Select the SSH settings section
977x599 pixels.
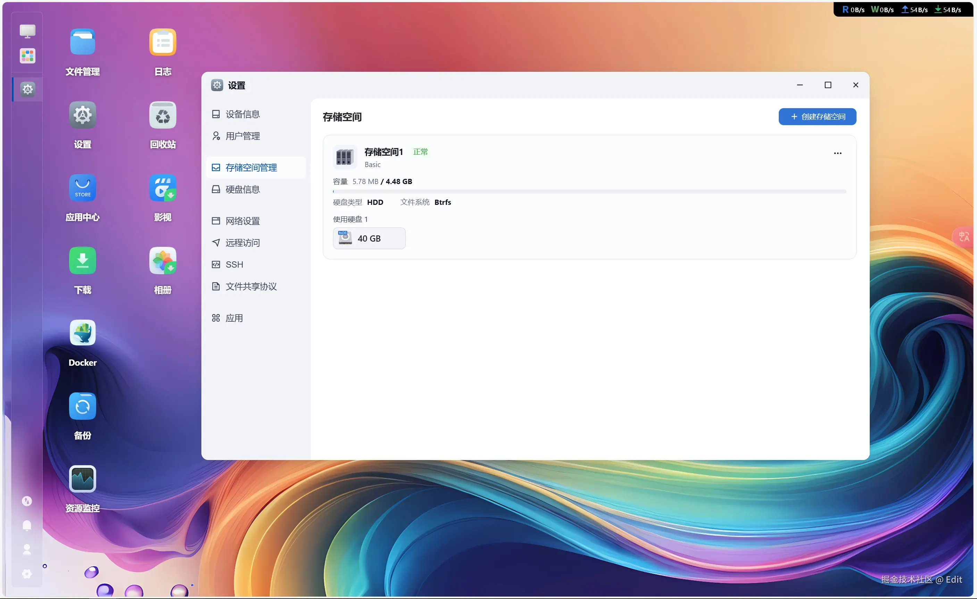[234, 264]
